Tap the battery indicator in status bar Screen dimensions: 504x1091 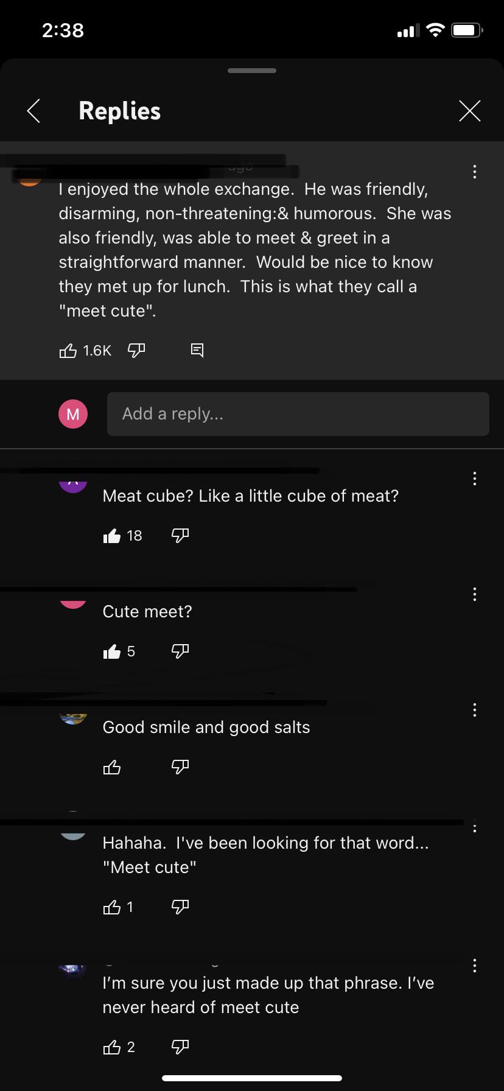click(x=466, y=30)
